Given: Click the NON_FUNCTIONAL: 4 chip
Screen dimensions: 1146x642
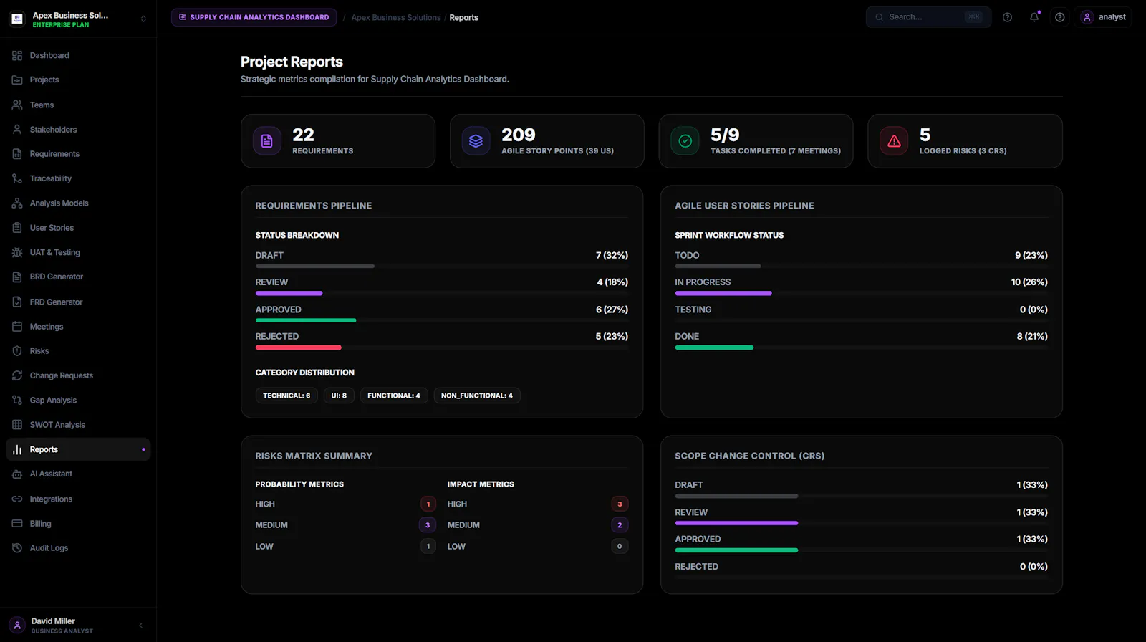Looking at the screenshot, I should point(477,396).
